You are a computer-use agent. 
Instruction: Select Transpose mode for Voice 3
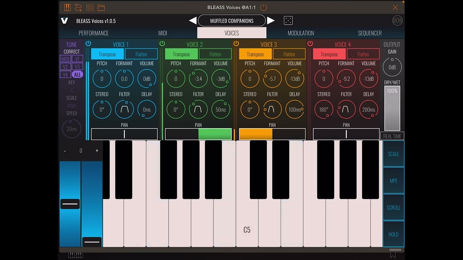[255, 54]
